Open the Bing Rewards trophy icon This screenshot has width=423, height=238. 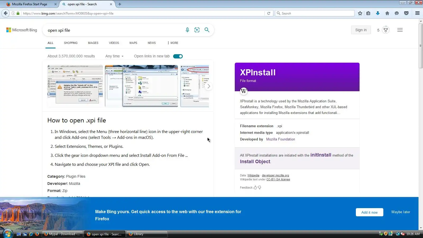click(386, 30)
